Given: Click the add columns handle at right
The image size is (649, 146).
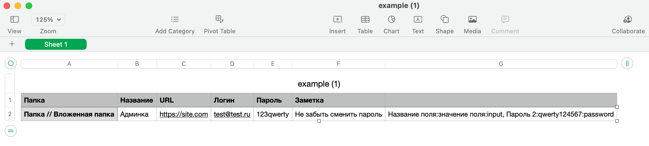Looking at the screenshot, I should coord(627,64).
